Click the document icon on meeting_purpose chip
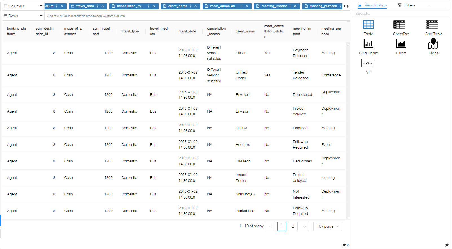The image size is (452, 249). [x=306, y=6]
